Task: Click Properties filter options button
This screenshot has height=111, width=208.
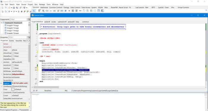Action: [x=29, y=37]
